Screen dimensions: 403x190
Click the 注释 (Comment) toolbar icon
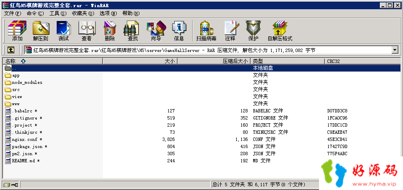pyautogui.click(x=231, y=28)
